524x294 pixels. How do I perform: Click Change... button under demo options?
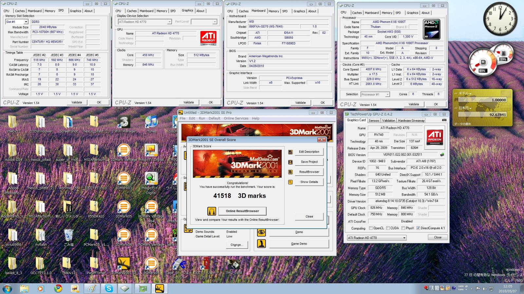click(237, 245)
